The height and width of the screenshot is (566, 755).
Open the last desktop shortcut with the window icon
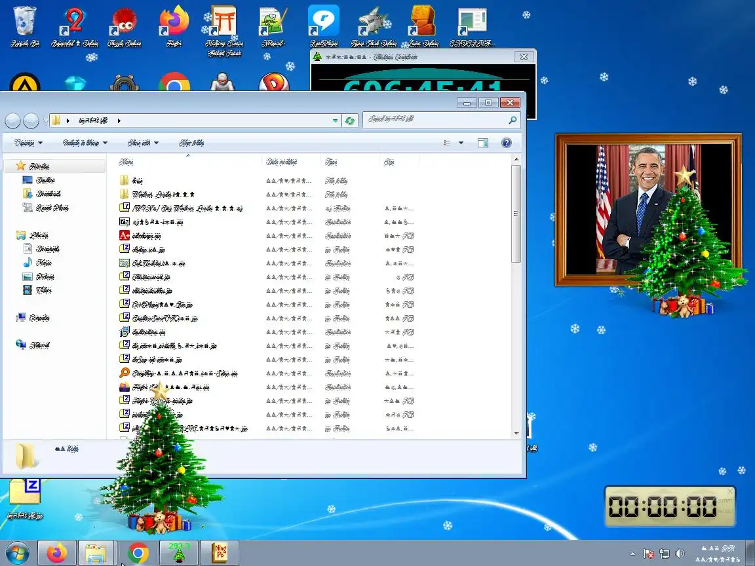tap(473, 26)
